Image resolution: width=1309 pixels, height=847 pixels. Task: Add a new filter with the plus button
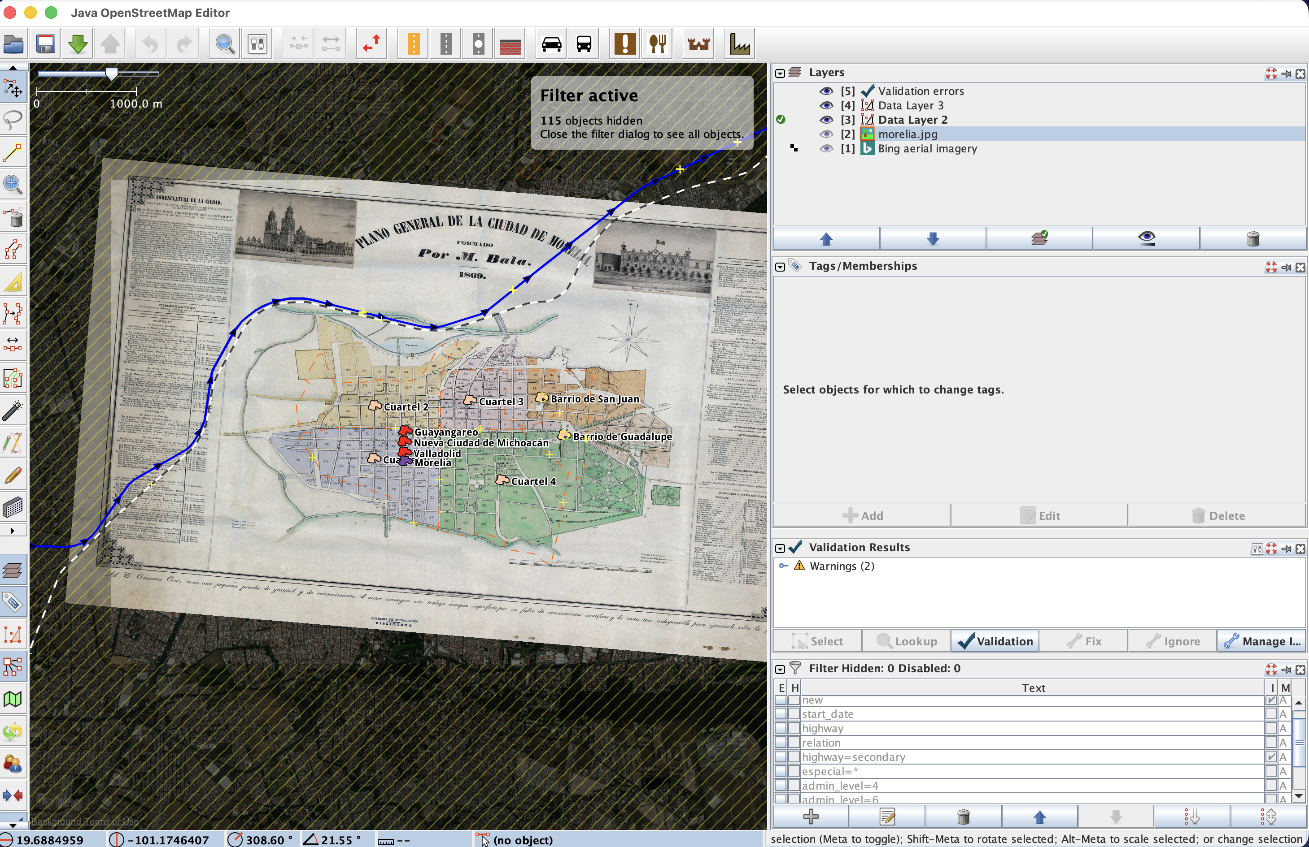(811, 817)
